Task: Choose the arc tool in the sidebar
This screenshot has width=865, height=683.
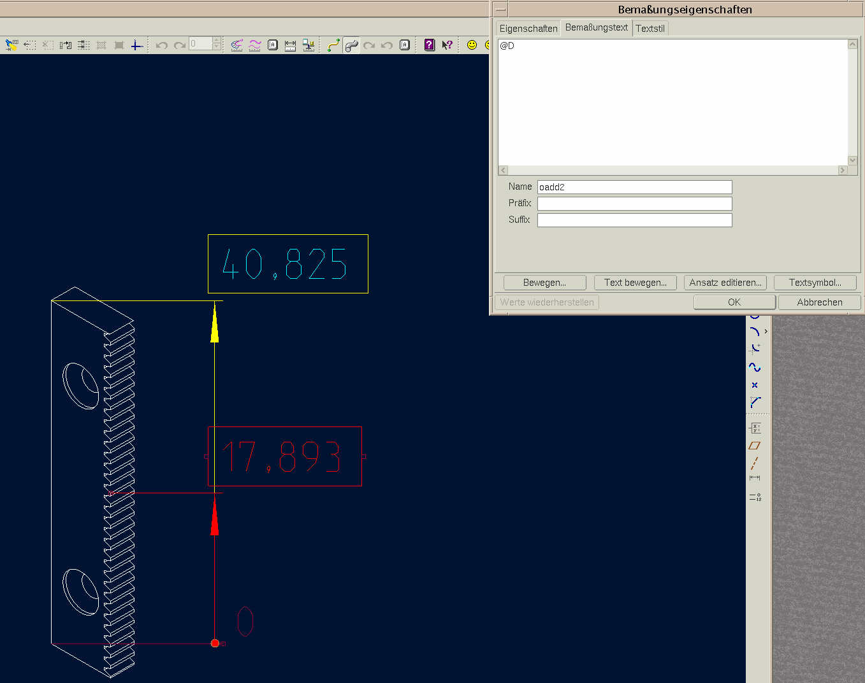Action: (x=755, y=332)
